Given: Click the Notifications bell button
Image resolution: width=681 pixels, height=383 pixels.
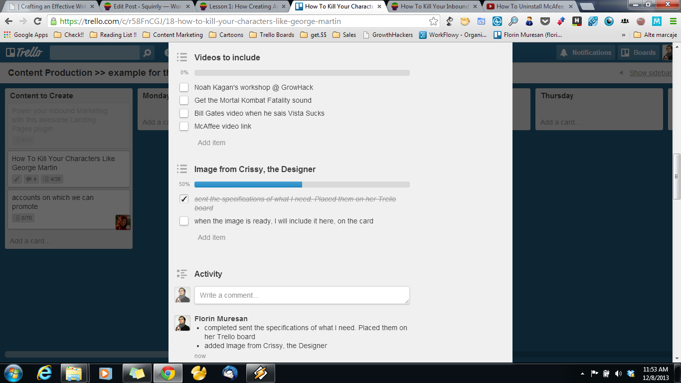Looking at the screenshot, I should (585, 52).
